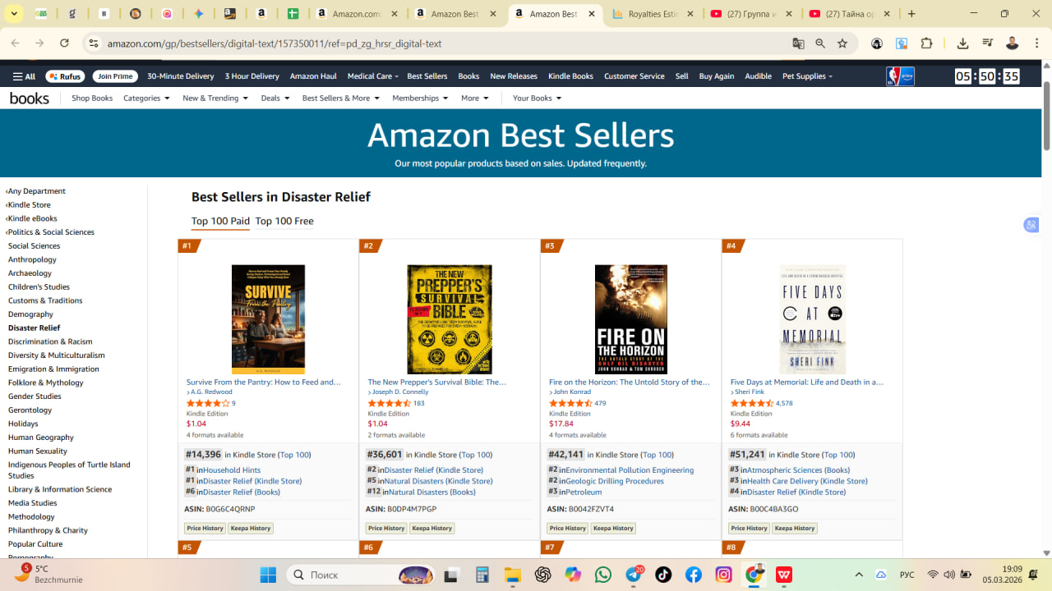Click the browser reload icon
This screenshot has width=1052, height=591.
pyautogui.click(x=64, y=44)
